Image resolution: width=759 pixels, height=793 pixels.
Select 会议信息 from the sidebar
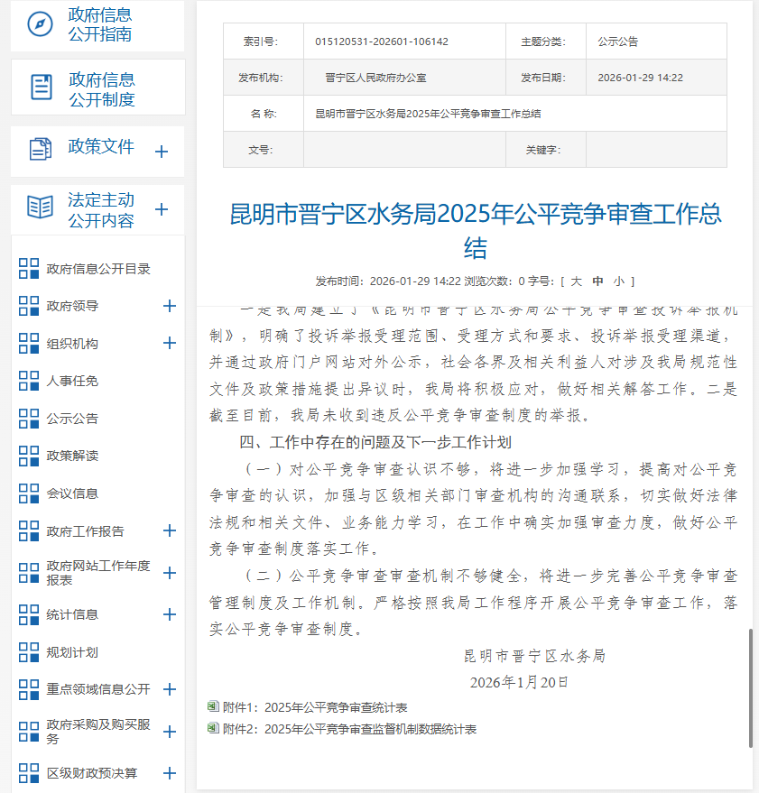click(x=72, y=493)
